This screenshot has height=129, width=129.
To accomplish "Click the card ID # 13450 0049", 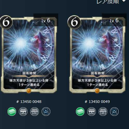I will [97, 102].
